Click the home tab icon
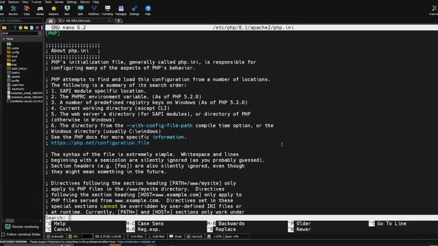 tap(51, 21)
